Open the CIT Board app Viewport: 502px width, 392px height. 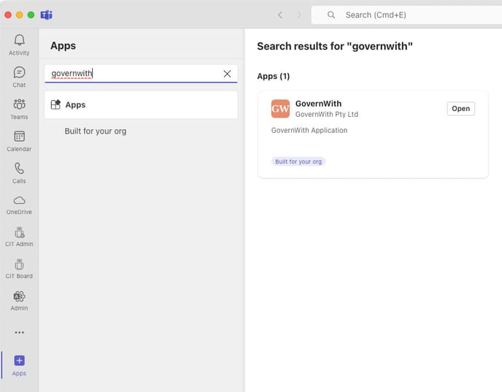coord(19,269)
